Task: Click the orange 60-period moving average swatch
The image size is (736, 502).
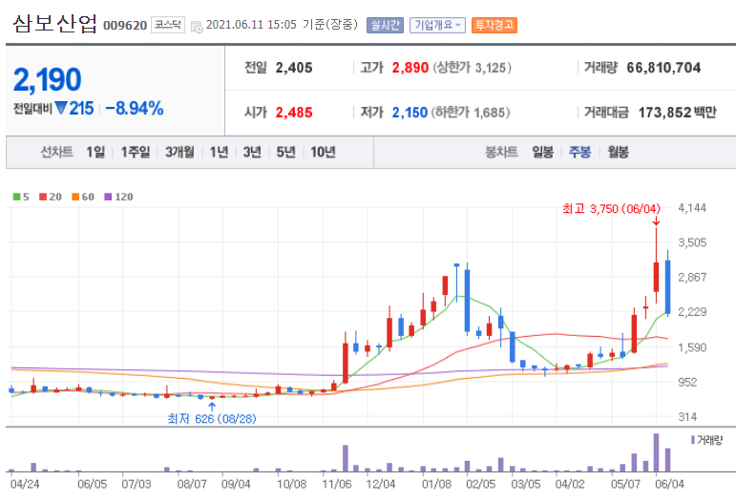Action: point(75,197)
